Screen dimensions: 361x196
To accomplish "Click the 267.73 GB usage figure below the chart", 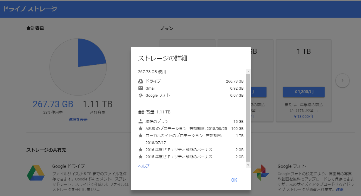I will point(53,104).
